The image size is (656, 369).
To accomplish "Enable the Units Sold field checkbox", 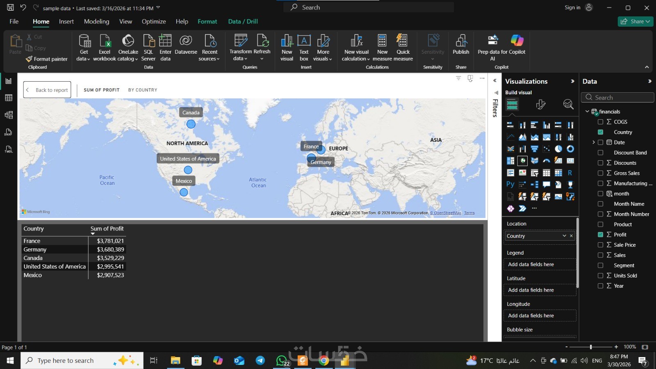I will click(601, 276).
